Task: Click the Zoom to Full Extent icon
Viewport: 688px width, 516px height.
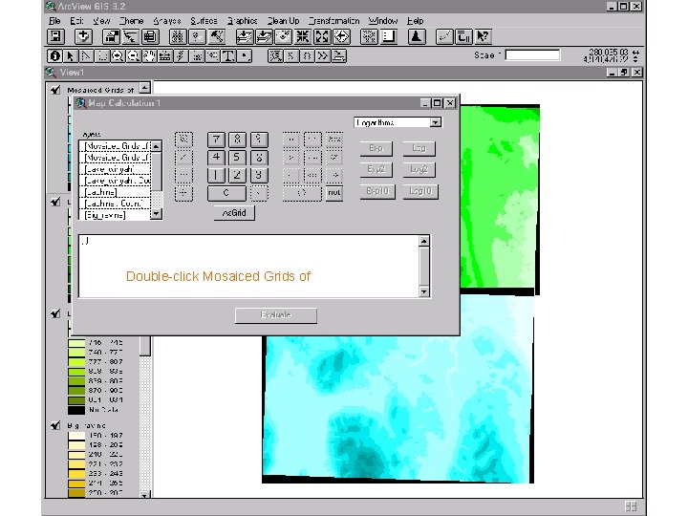Action: tap(245, 36)
